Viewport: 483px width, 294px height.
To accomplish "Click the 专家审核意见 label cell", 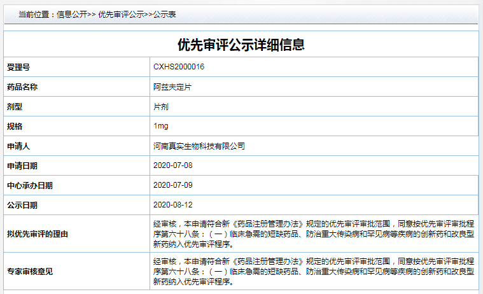I will click(77, 271).
